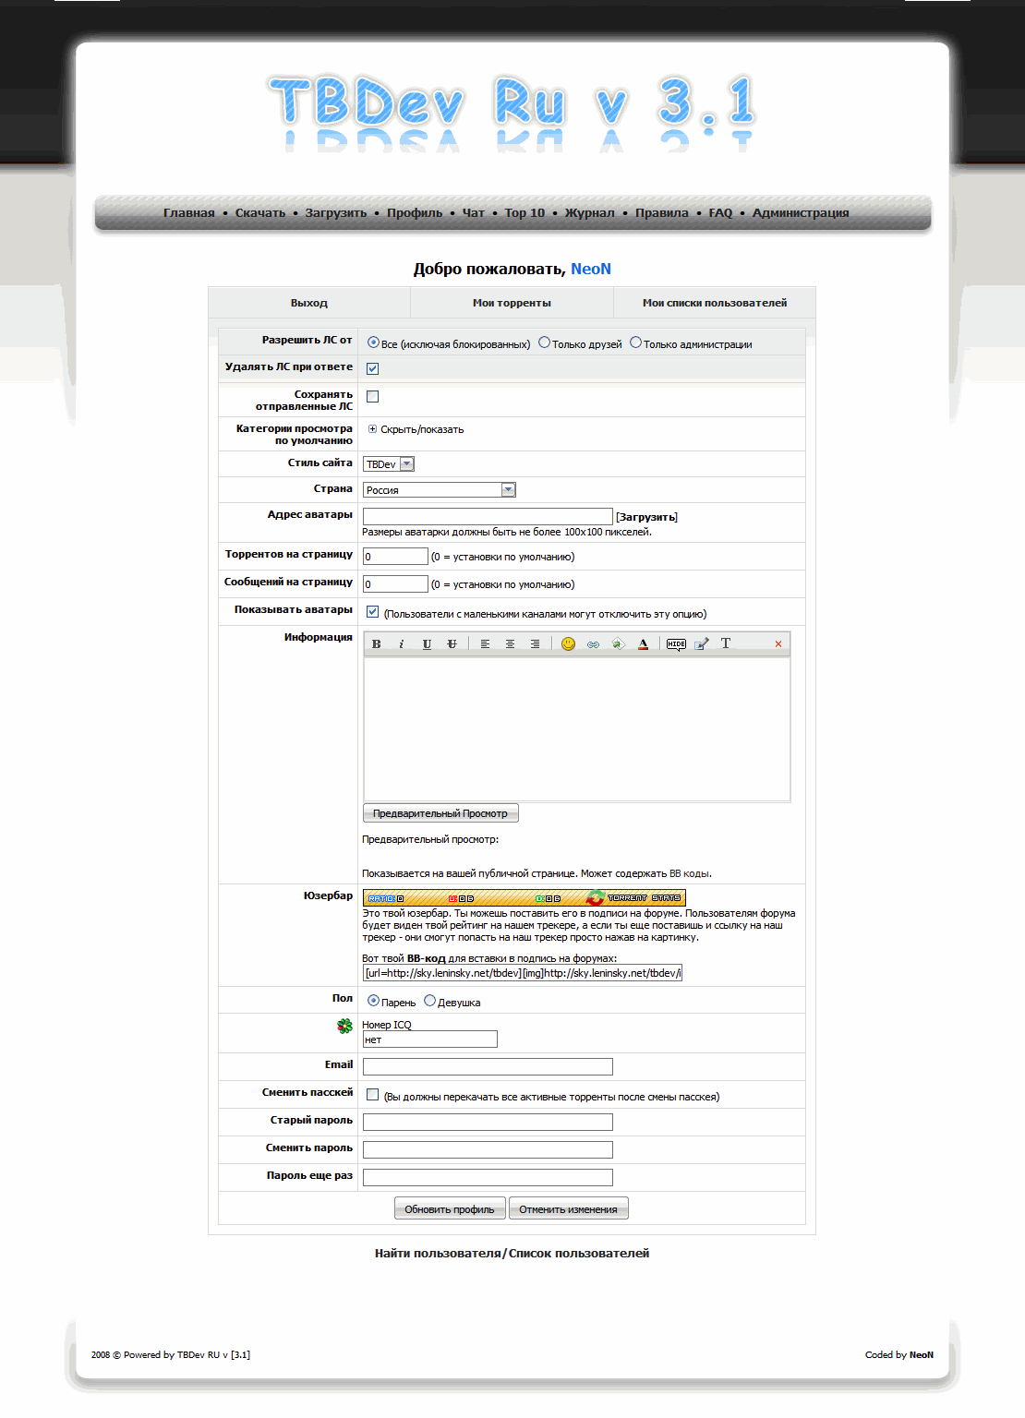Open Мои списки пользователей tab
This screenshot has height=1418, width=1025.
point(715,303)
